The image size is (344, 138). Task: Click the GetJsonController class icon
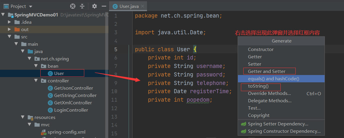click(50, 88)
